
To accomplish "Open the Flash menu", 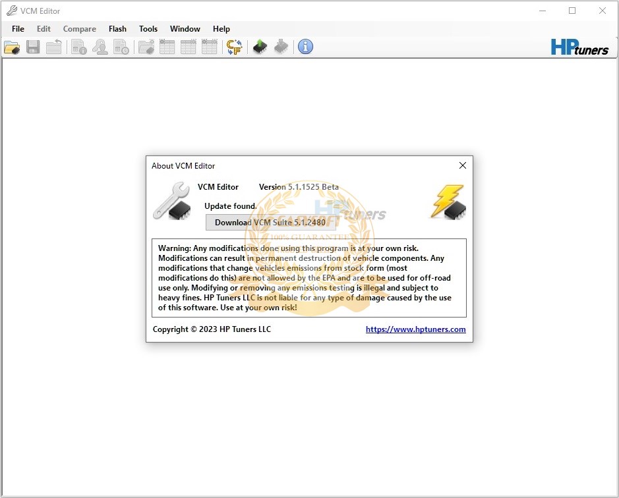I will click(117, 29).
